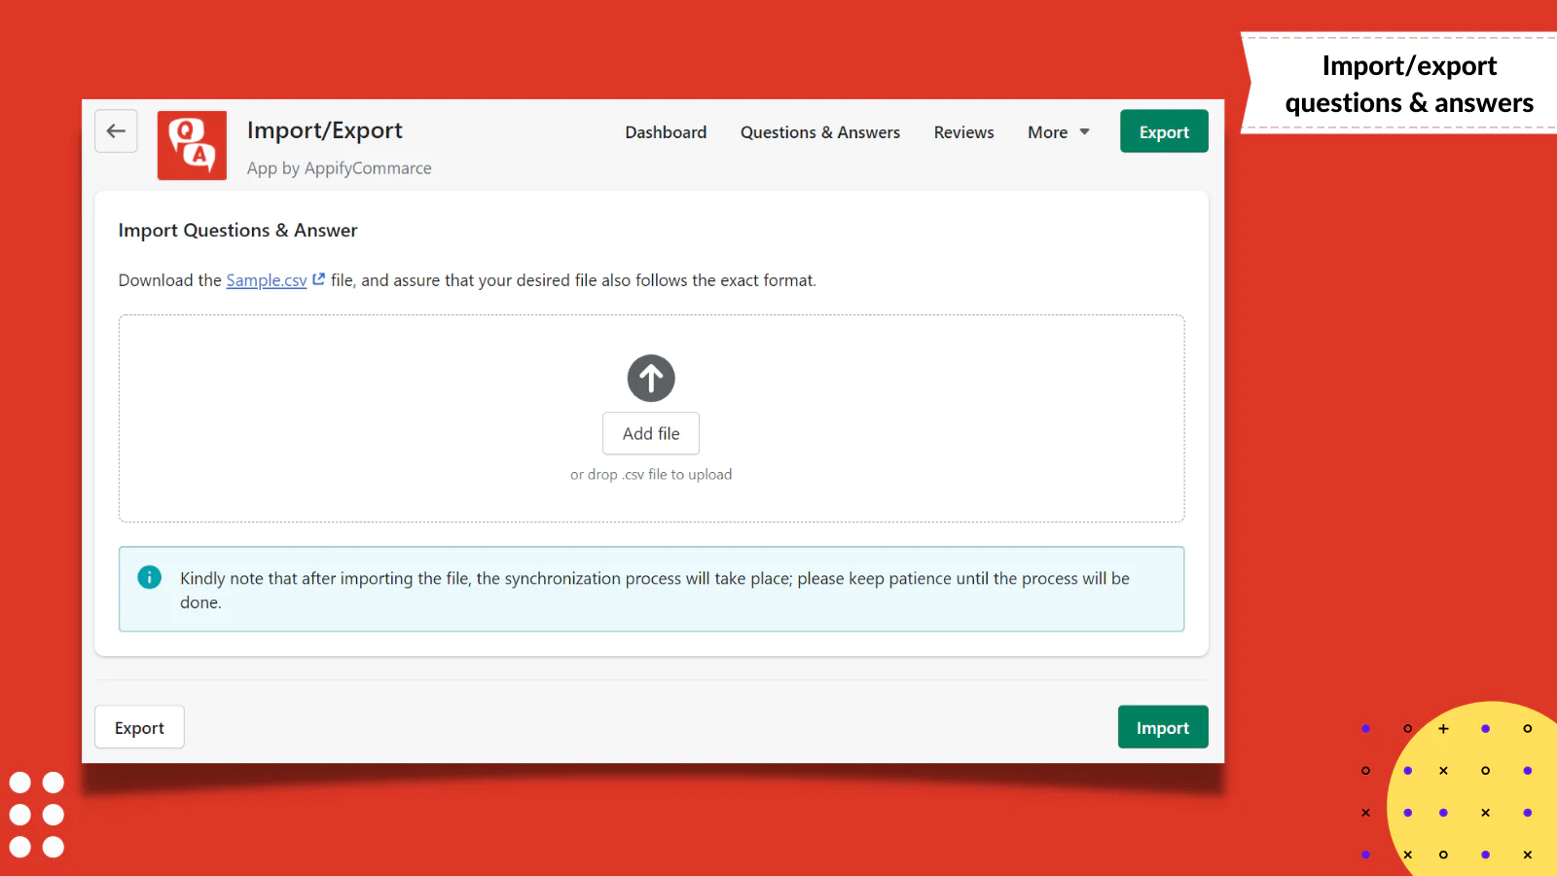Click the red Q&A app logo
The image size is (1557, 876).
[192, 145]
